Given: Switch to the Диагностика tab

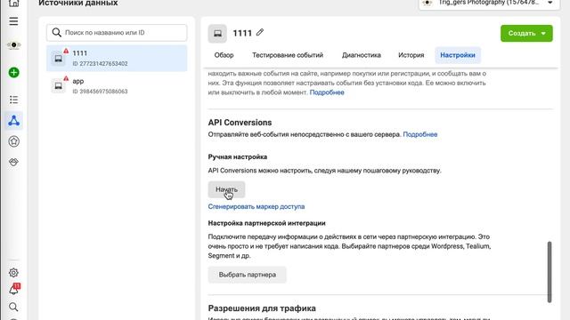Looking at the screenshot, I should pyautogui.click(x=362, y=55).
